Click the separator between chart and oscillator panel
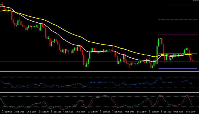The image size is (199, 114). (99, 72)
